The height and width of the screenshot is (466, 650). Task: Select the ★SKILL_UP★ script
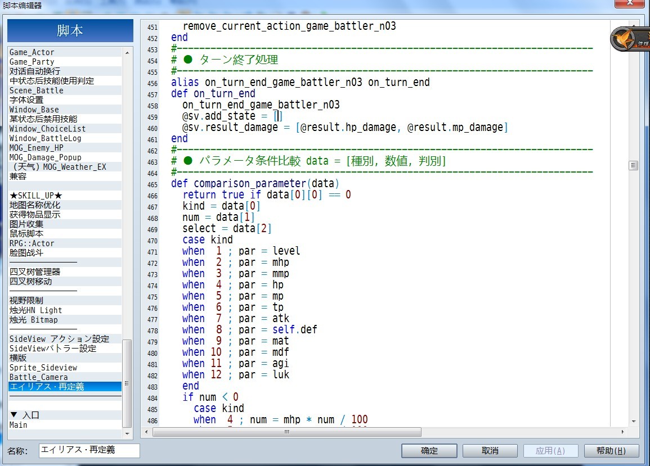(x=65, y=196)
